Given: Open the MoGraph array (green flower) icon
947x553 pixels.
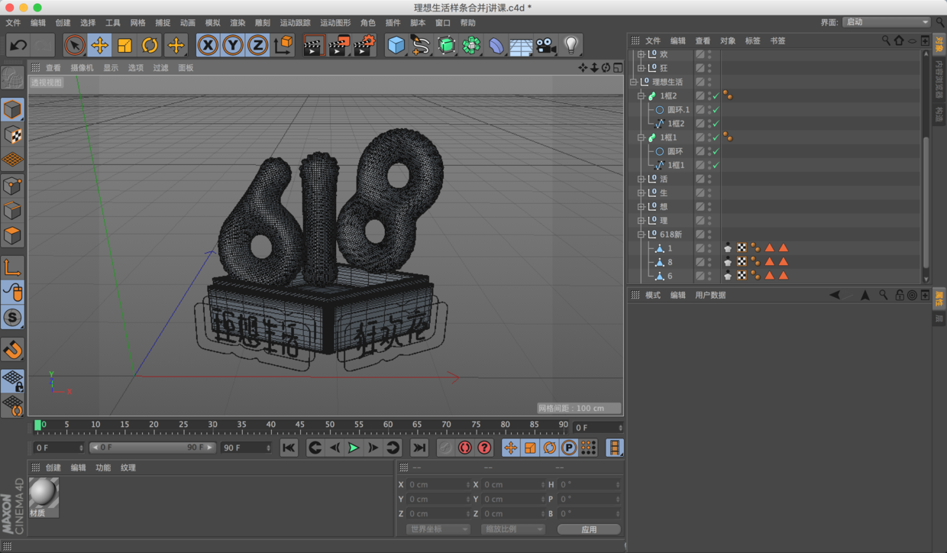Looking at the screenshot, I should [x=471, y=45].
